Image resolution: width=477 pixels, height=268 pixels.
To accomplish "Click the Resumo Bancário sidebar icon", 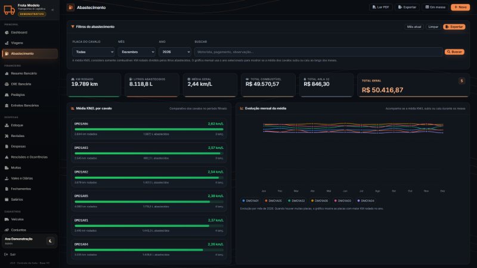I will coord(7,73).
